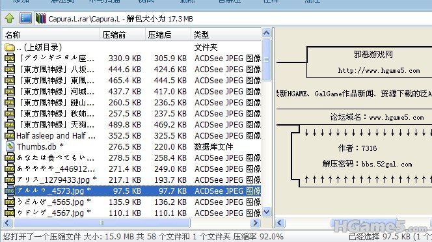Click JPG icon of 東方風神録 河城 file
432x242 pixels.
point(10,91)
